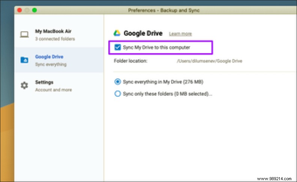The width and height of the screenshot is (297, 182).
Task: Click the Folder location label
Action: click(130, 61)
